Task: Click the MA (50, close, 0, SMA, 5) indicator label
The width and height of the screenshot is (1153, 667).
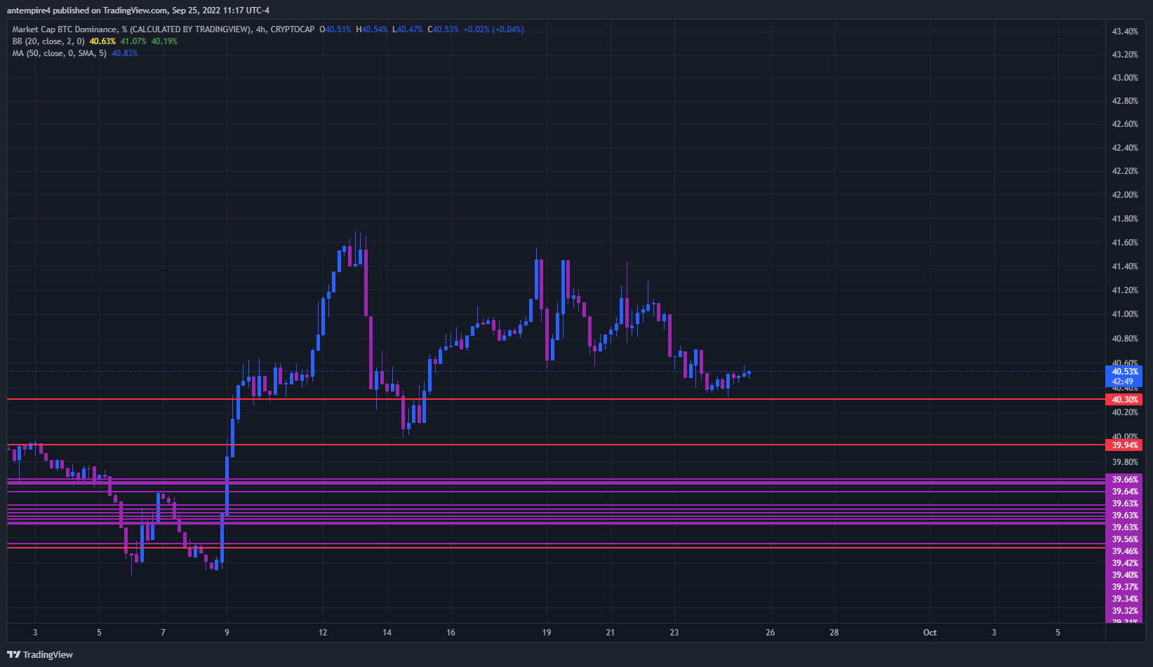Action: tap(60, 53)
